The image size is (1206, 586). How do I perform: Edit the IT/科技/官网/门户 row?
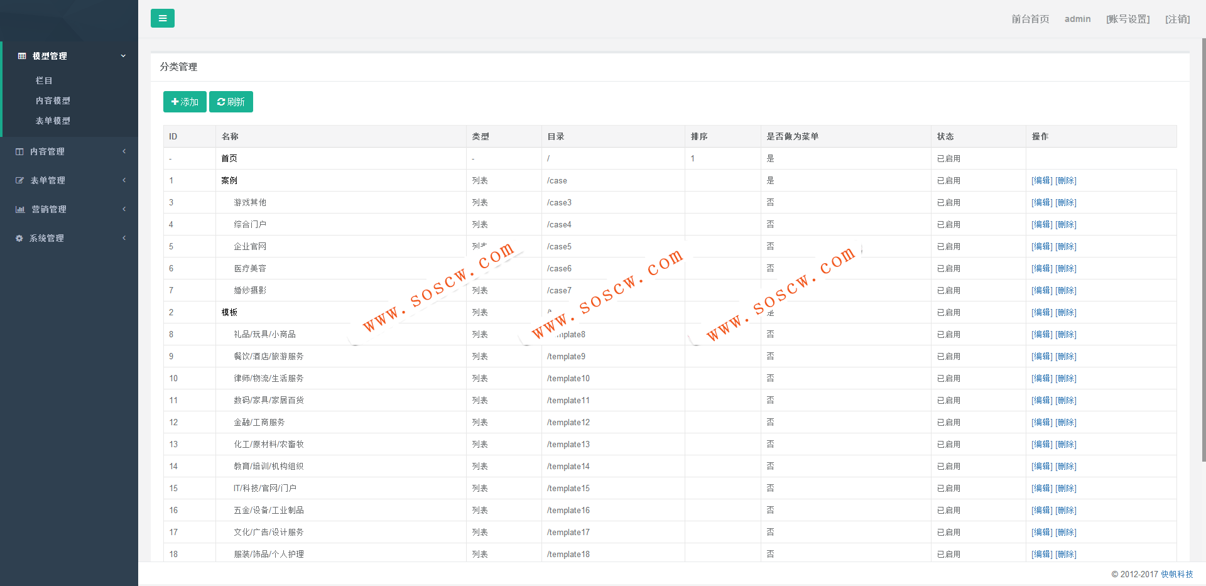(1042, 488)
